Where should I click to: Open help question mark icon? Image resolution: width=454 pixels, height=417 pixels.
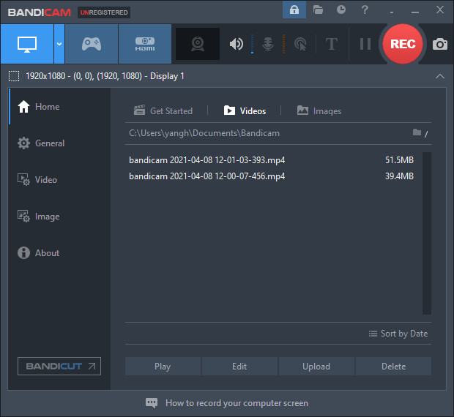click(365, 10)
